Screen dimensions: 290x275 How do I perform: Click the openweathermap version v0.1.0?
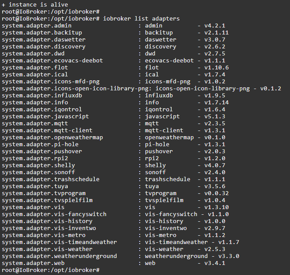pyautogui.click(x=214, y=137)
